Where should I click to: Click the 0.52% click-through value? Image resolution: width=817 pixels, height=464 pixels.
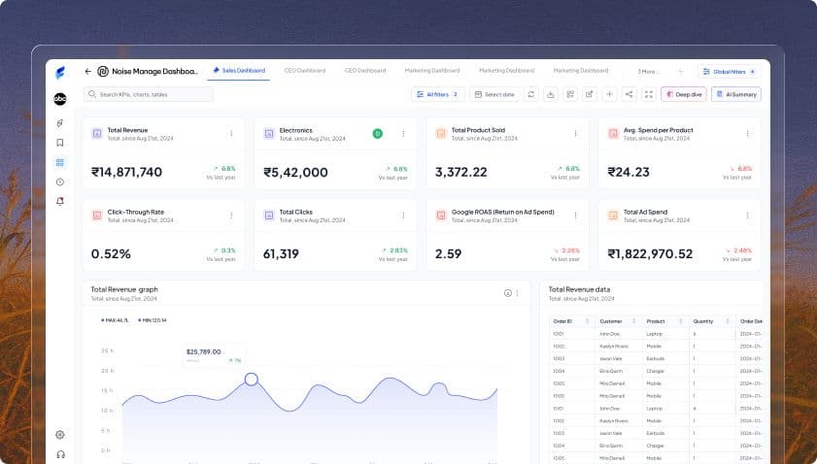(x=111, y=254)
